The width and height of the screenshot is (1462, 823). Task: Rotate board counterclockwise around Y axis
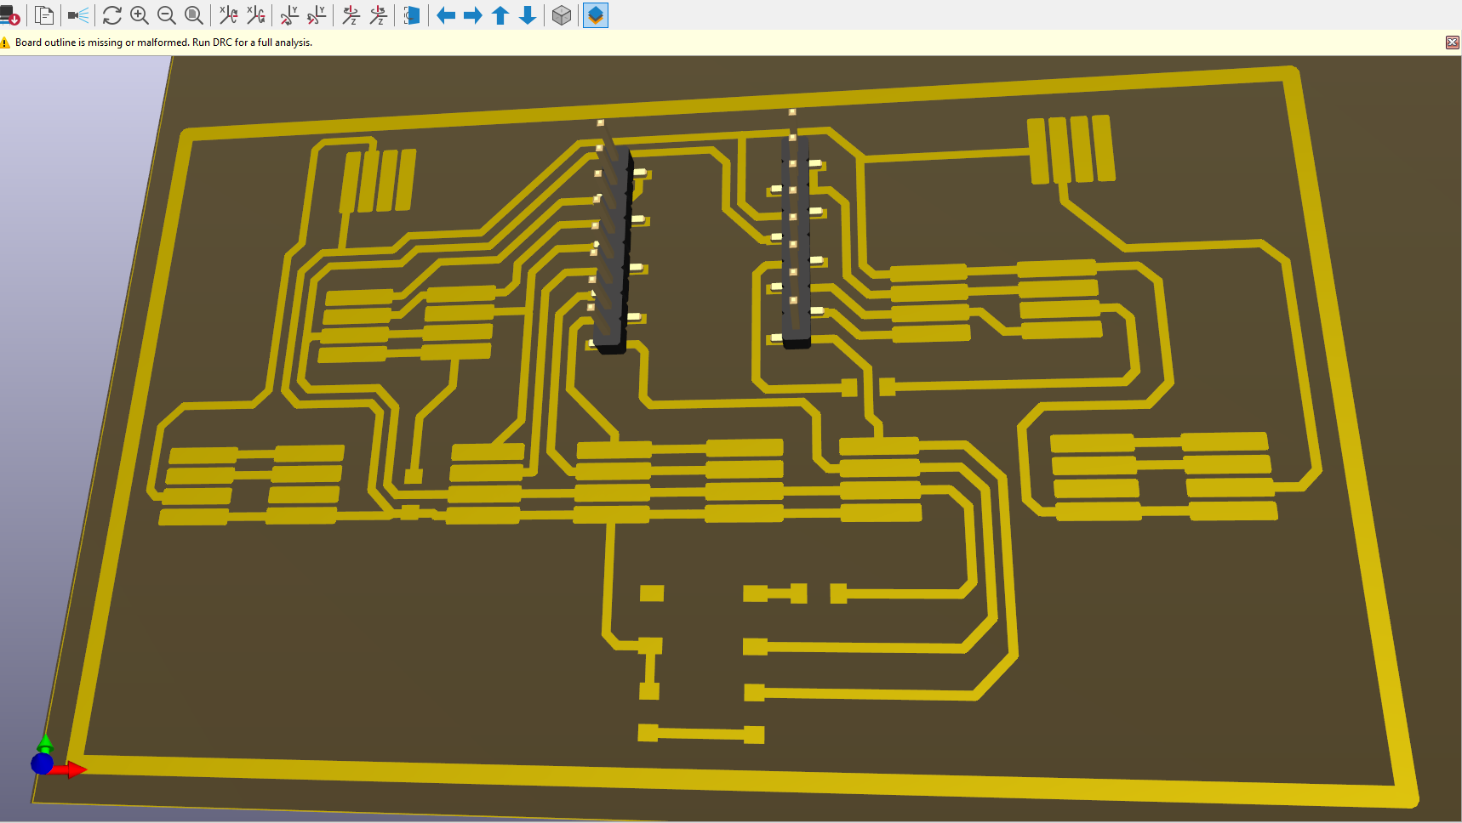(x=317, y=15)
